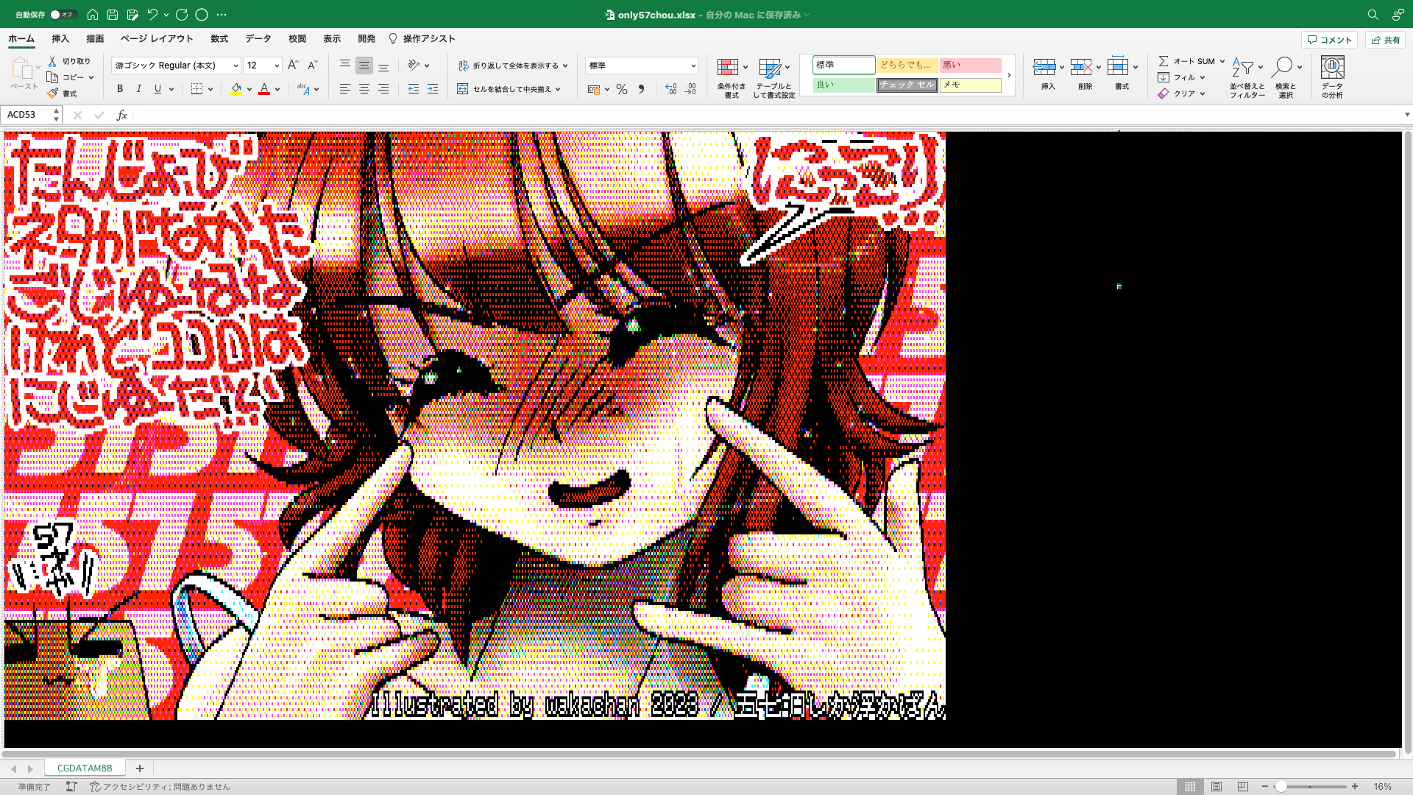This screenshot has width=1413, height=795.
Task: Increase font size with larger A icon
Action: [x=293, y=66]
